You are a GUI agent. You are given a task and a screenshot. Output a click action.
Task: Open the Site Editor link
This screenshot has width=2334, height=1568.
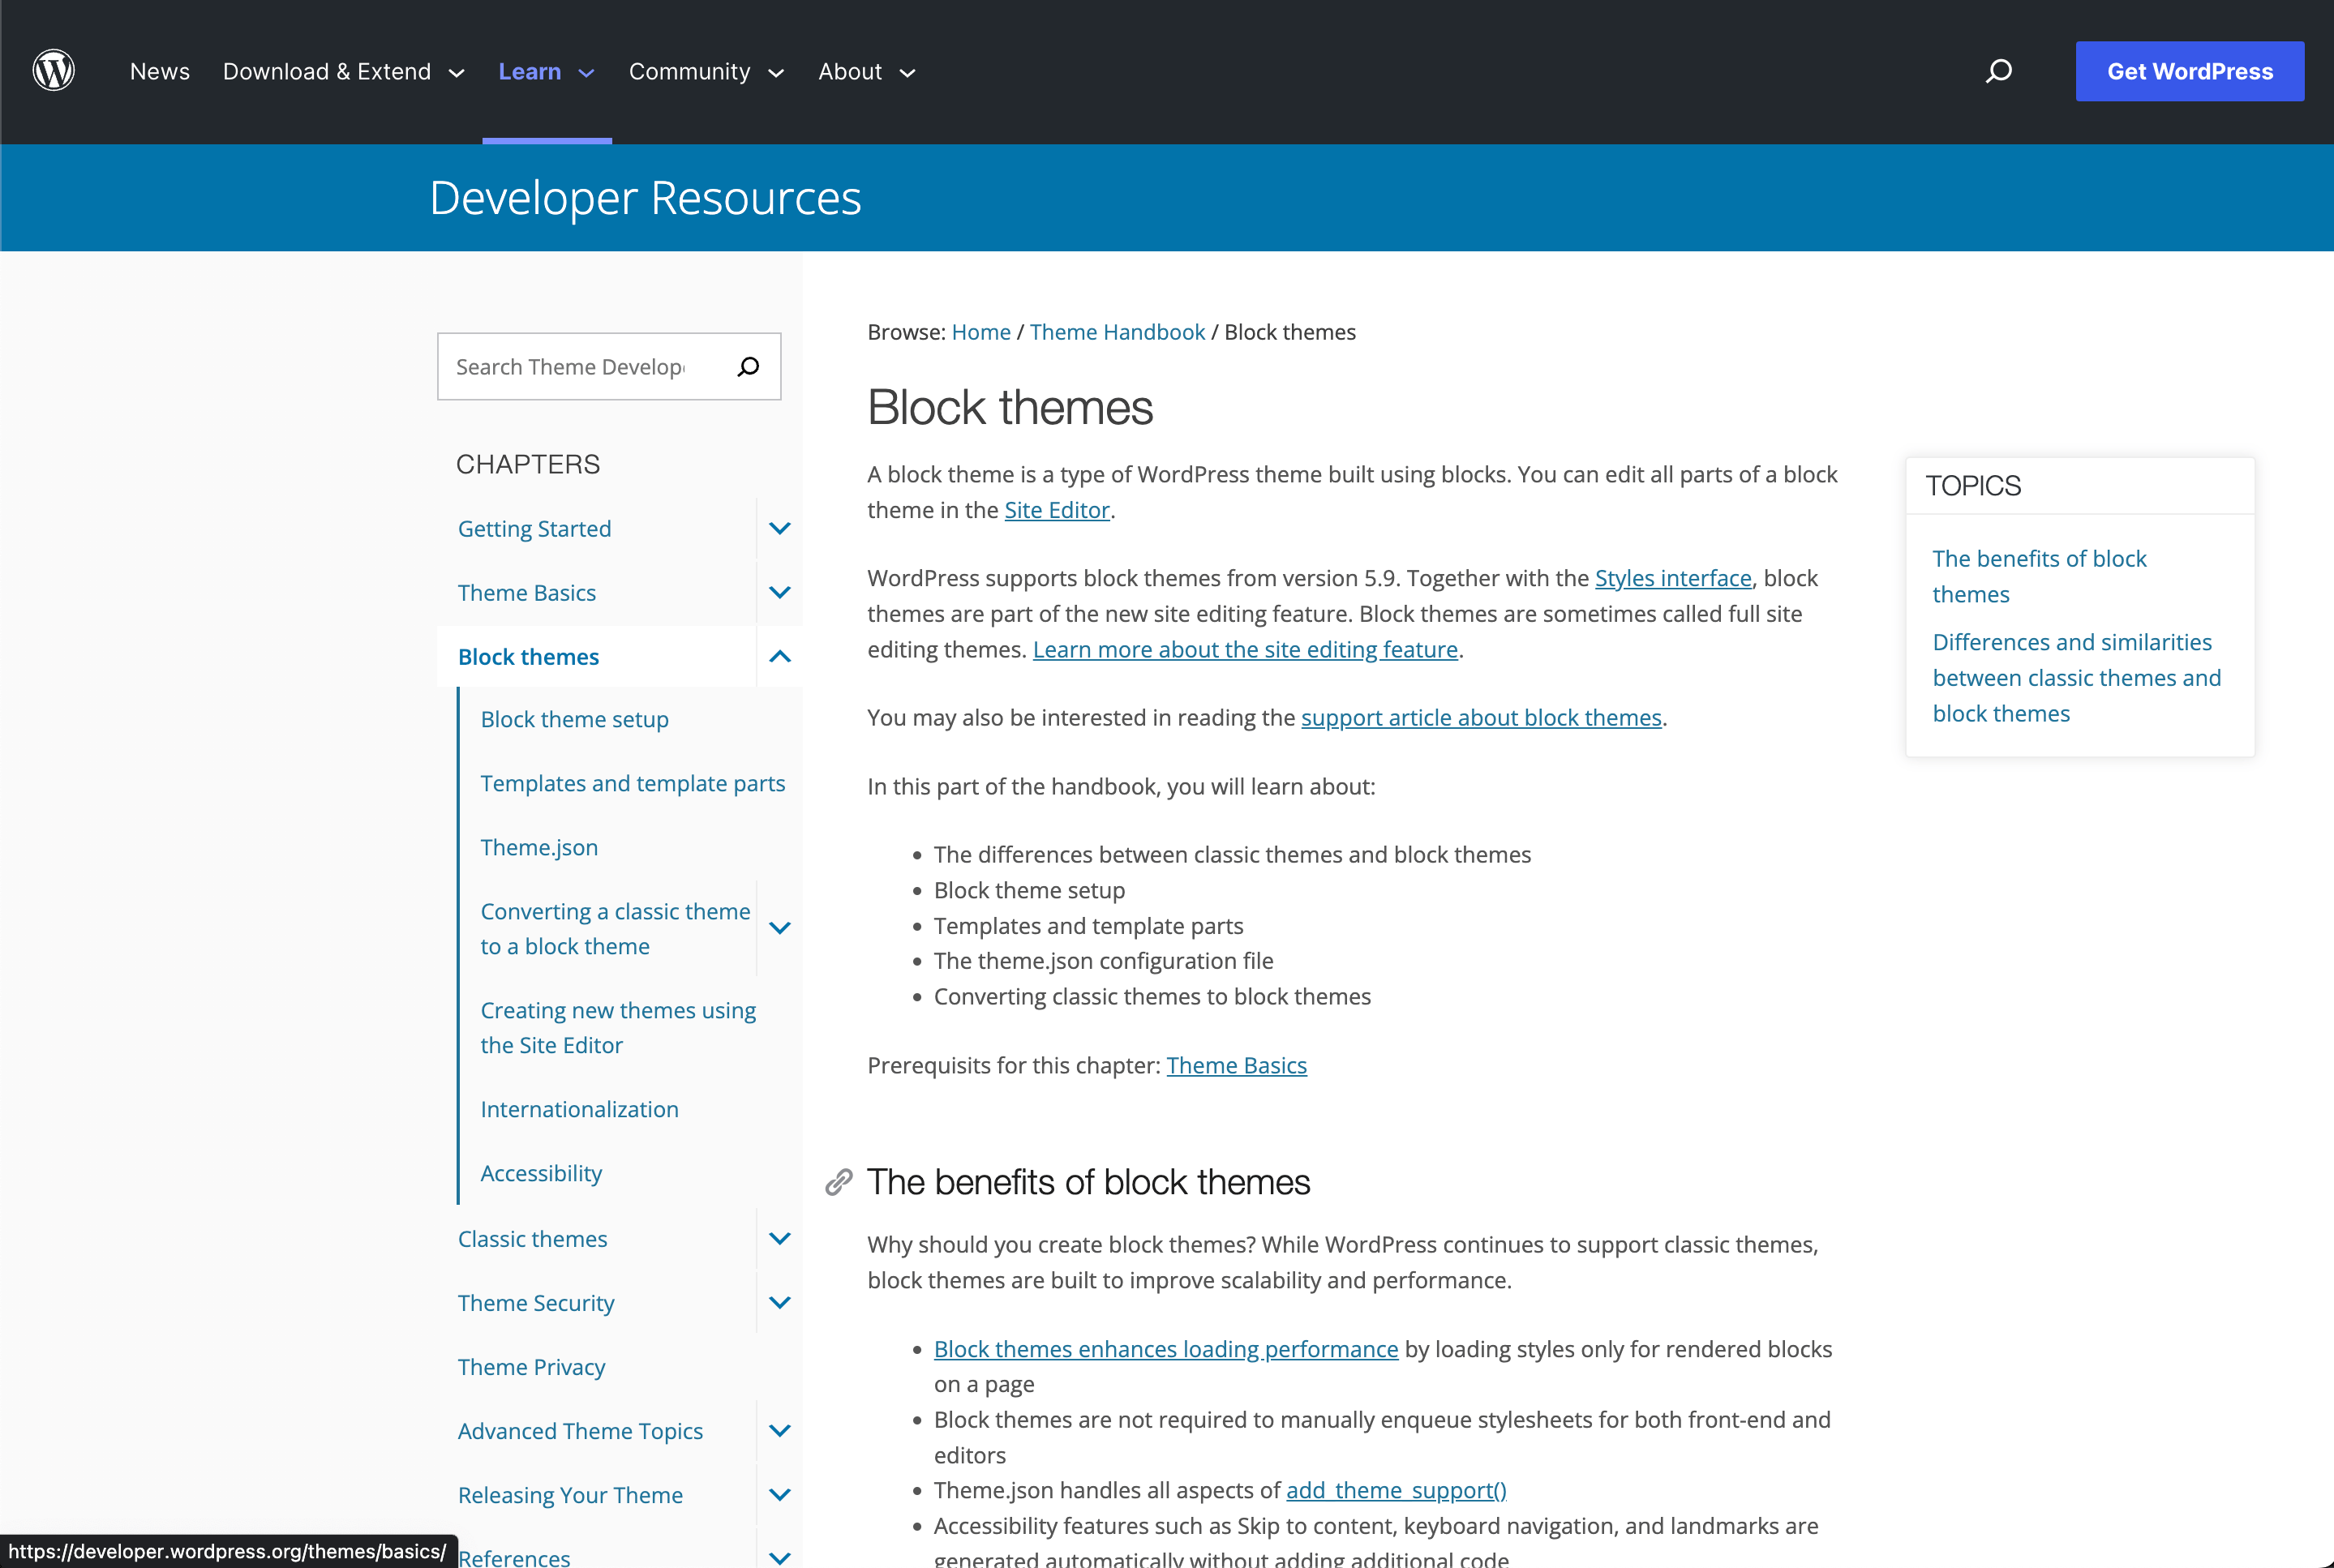(x=1057, y=510)
